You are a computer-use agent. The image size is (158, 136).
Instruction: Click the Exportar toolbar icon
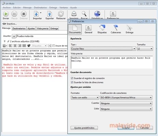[49, 14]
